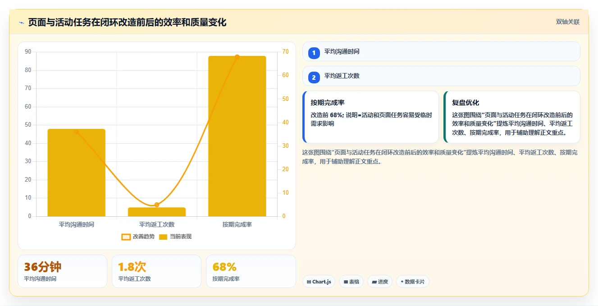Viewport: 598px width, 306px height.
Task: Click the left axis value 90
Action: tap(28, 52)
